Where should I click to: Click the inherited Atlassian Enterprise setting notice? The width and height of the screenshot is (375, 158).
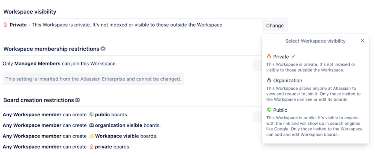click(93, 79)
